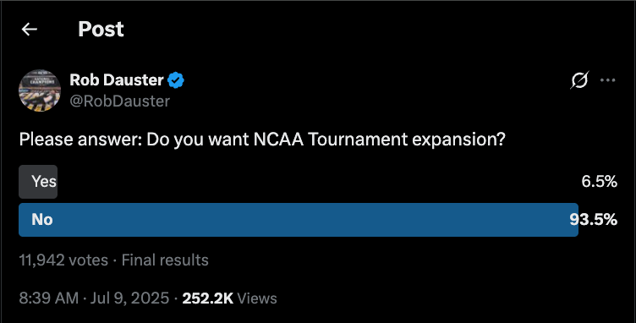Select the No poll result bar
636x323 pixels.
tap(299, 220)
